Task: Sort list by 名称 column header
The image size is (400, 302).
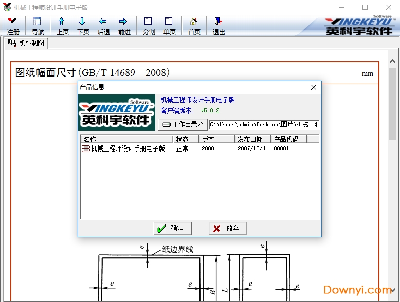Action: point(126,139)
